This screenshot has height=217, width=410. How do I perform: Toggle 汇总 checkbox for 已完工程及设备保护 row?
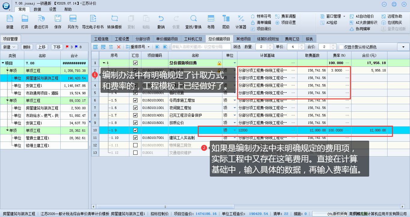coord(135,115)
